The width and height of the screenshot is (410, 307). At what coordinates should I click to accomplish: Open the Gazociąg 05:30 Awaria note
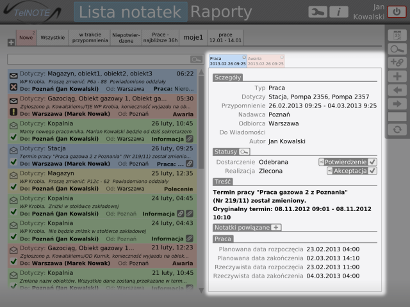102,106
